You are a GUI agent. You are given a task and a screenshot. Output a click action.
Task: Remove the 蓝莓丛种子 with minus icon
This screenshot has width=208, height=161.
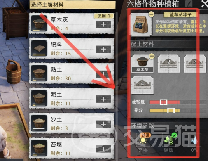click(x=151, y=14)
